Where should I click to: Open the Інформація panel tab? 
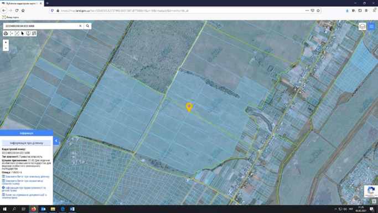[27, 133]
